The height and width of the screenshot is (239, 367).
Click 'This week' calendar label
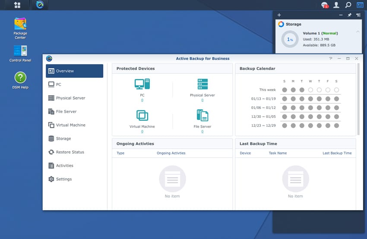(268, 90)
